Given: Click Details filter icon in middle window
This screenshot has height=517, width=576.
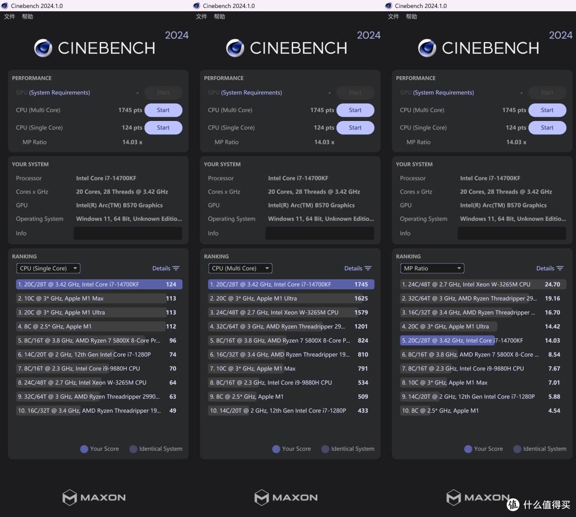Looking at the screenshot, I should [x=367, y=269].
